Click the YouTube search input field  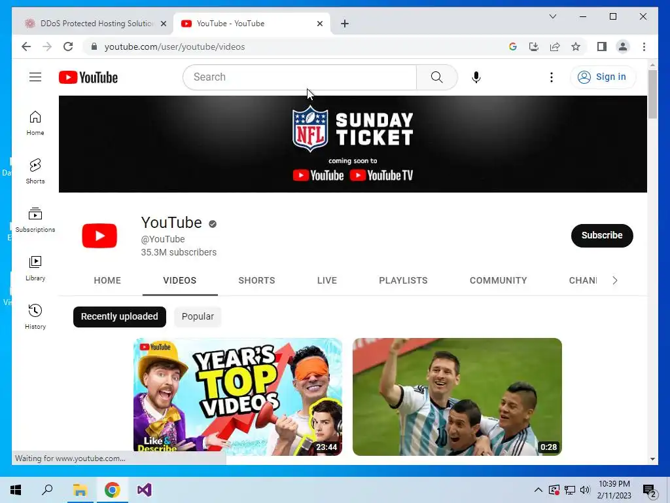(300, 77)
